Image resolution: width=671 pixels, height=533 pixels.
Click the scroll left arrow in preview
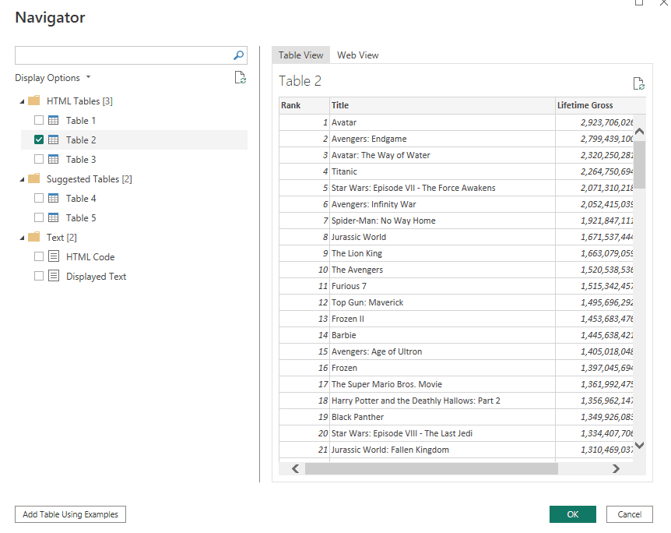click(x=295, y=469)
